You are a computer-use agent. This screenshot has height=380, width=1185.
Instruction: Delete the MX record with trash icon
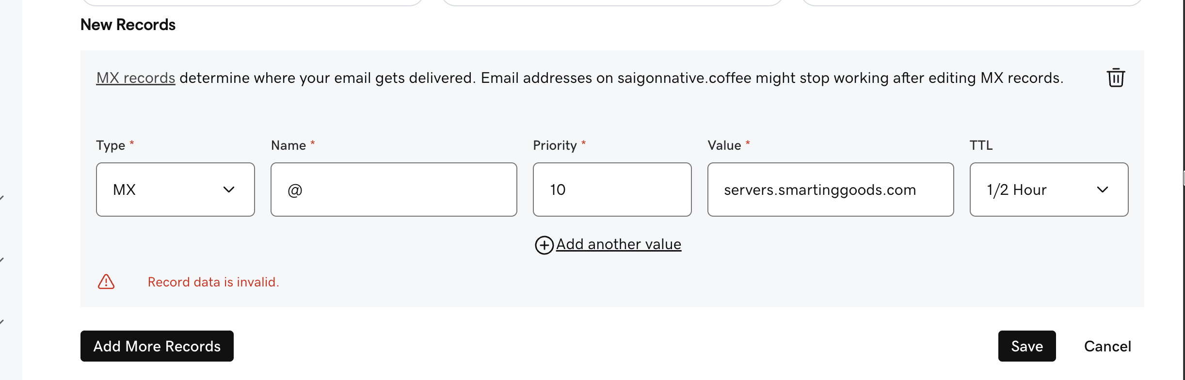click(1116, 78)
